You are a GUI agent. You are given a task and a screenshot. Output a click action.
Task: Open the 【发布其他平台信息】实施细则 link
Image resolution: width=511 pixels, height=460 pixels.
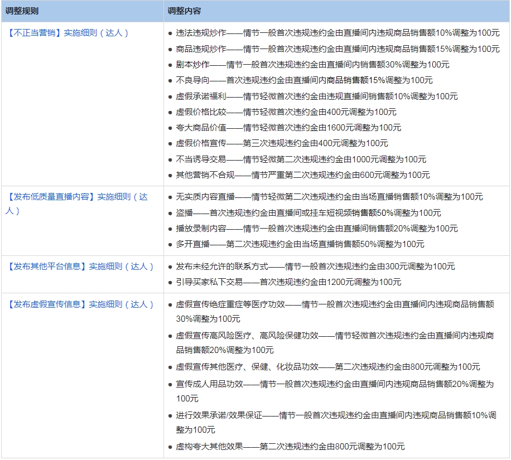80,267
